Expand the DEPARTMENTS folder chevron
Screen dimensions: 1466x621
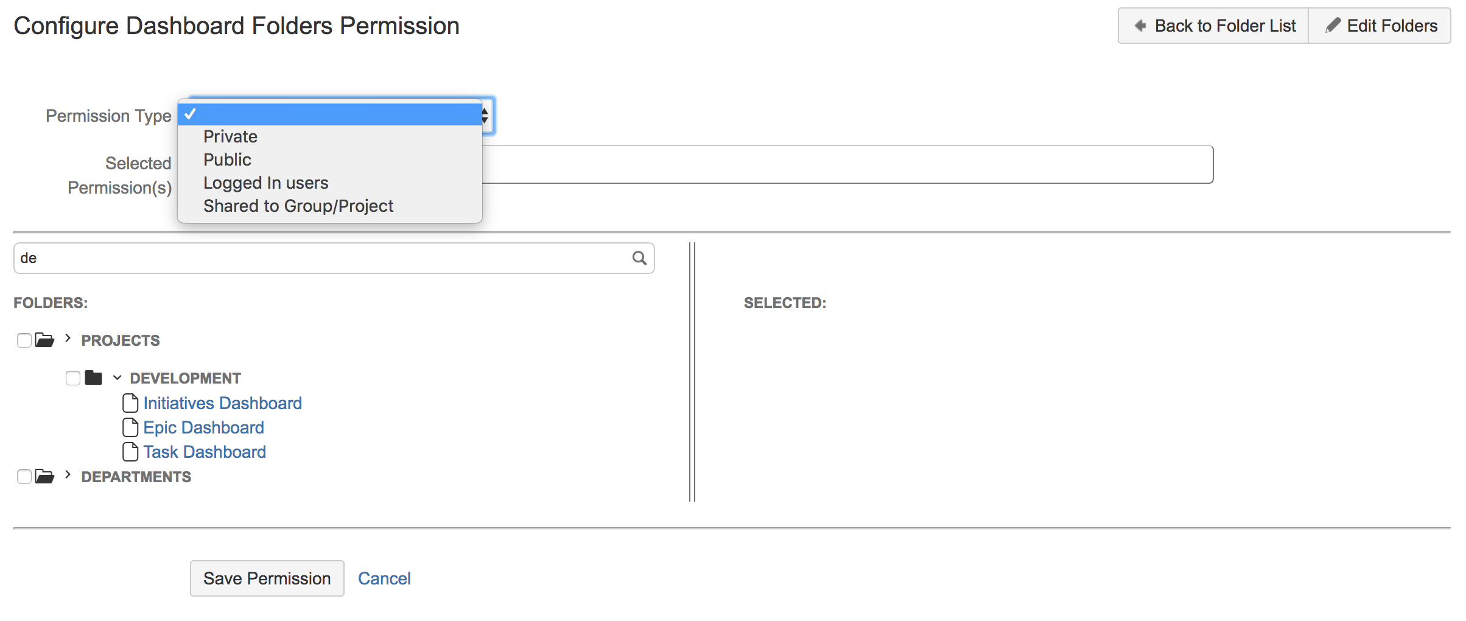coord(68,475)
